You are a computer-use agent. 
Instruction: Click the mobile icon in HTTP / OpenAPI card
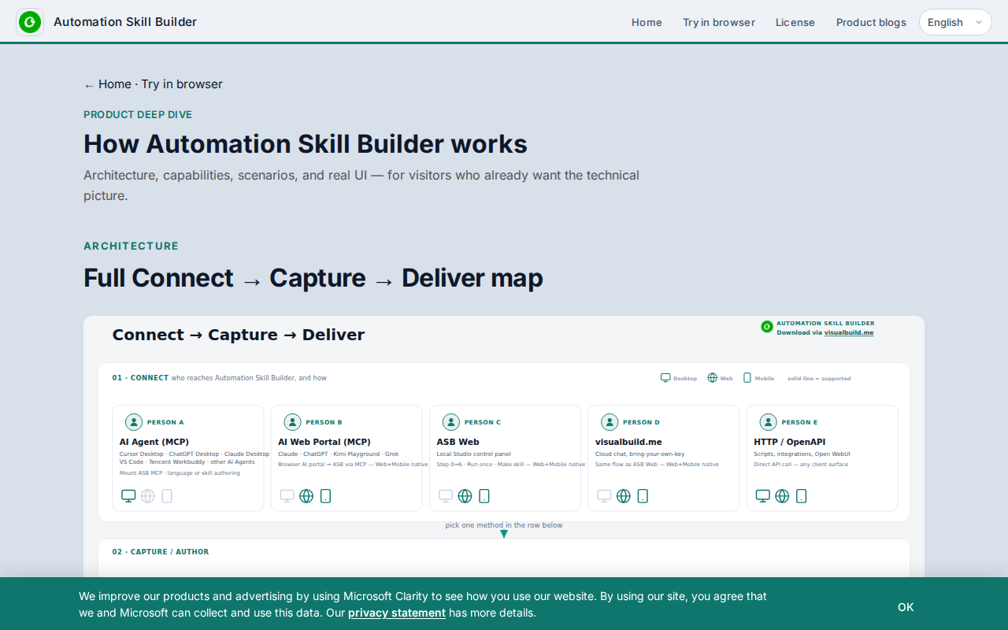tap(802, 496)
